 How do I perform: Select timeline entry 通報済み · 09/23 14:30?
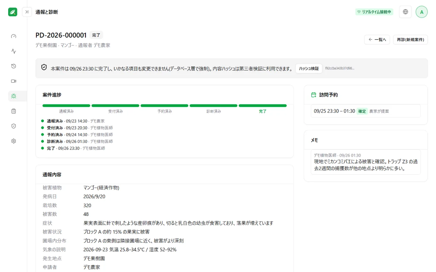tap(76, 121)
